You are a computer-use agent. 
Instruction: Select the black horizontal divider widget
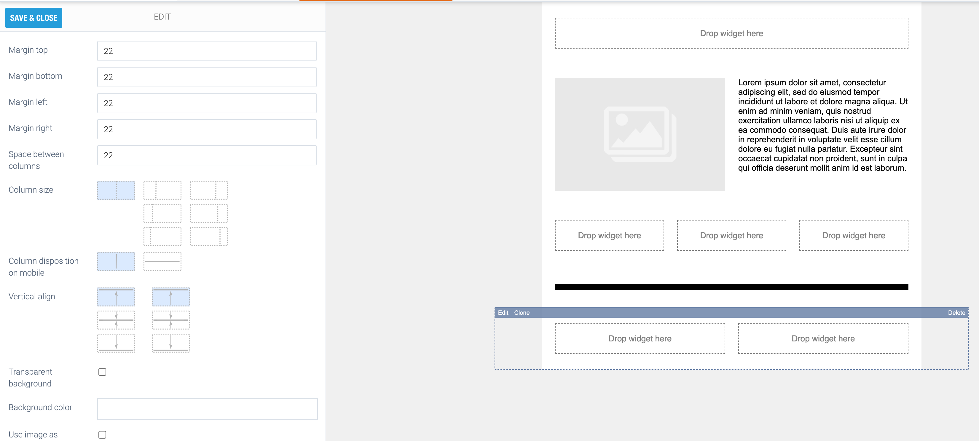731,287
